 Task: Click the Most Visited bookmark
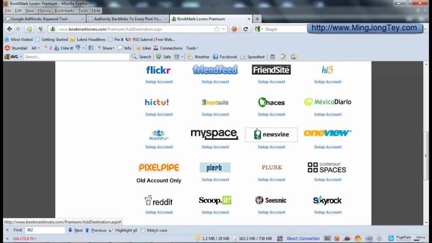pyautogui.click(x=19, y=39)
